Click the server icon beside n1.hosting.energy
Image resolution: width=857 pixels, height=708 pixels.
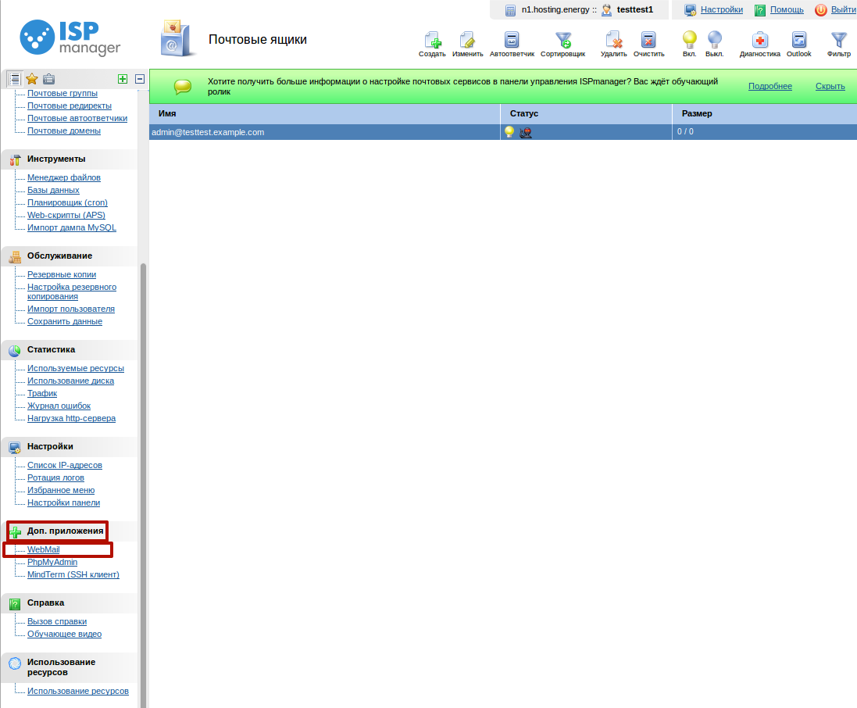coord(510,10)
